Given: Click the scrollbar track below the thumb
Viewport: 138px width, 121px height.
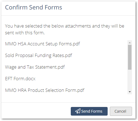Looking at the screenshot, I should [x=130, y=80].
